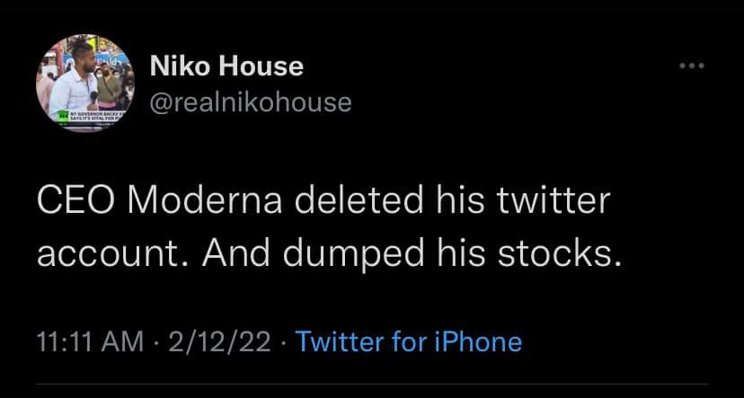Open the @realnikohouse handle
This screenshot has width=744, height=398.
click(x=248, y=102)
